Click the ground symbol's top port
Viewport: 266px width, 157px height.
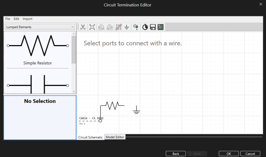(137, 106)
